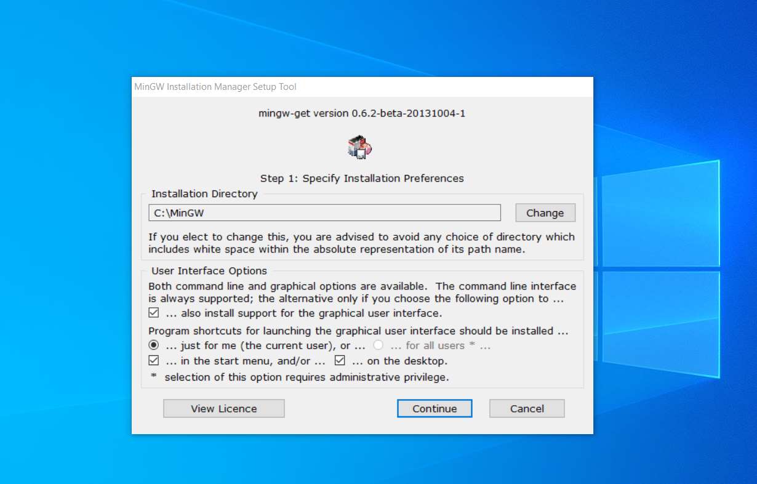The width and height of the screenshot is (757, 484).
Task: Click the 'Installation Directory' group label
Action: pyautogui.click(x=204, y=194)
